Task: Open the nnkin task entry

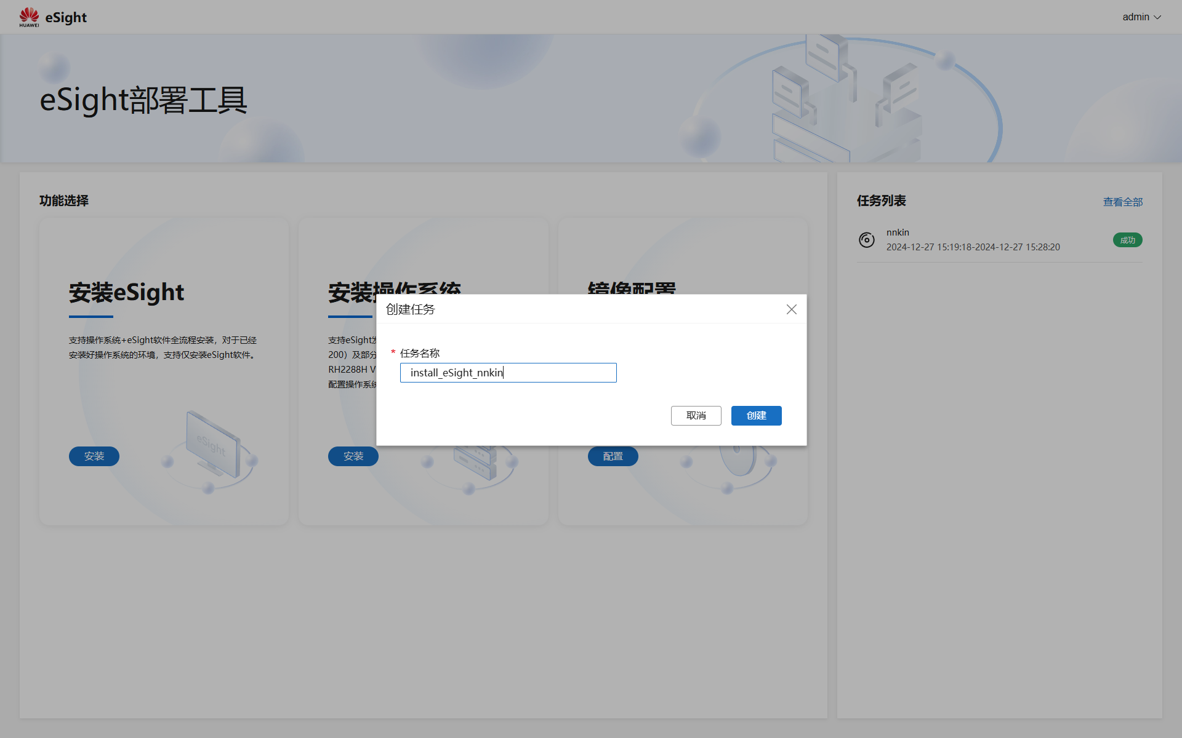Action: click(x=898, y=232)
